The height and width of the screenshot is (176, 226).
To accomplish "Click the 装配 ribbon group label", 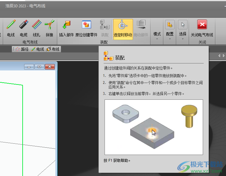I will point(104,42).
